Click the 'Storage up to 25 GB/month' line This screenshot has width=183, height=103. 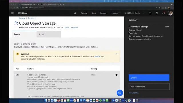click(38, 77)
